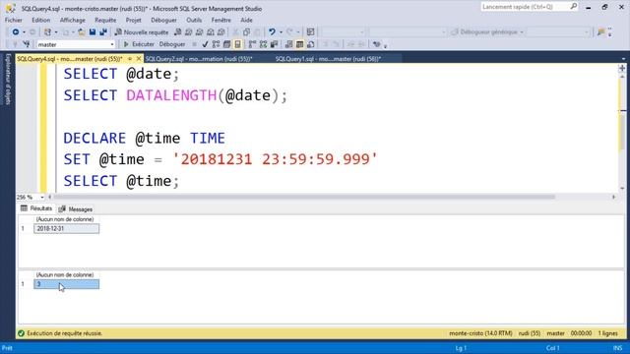Display the estimated execution plan icon
Image resolution: width=630 pixels, height=354 pixels.
(x=216, y=44)
